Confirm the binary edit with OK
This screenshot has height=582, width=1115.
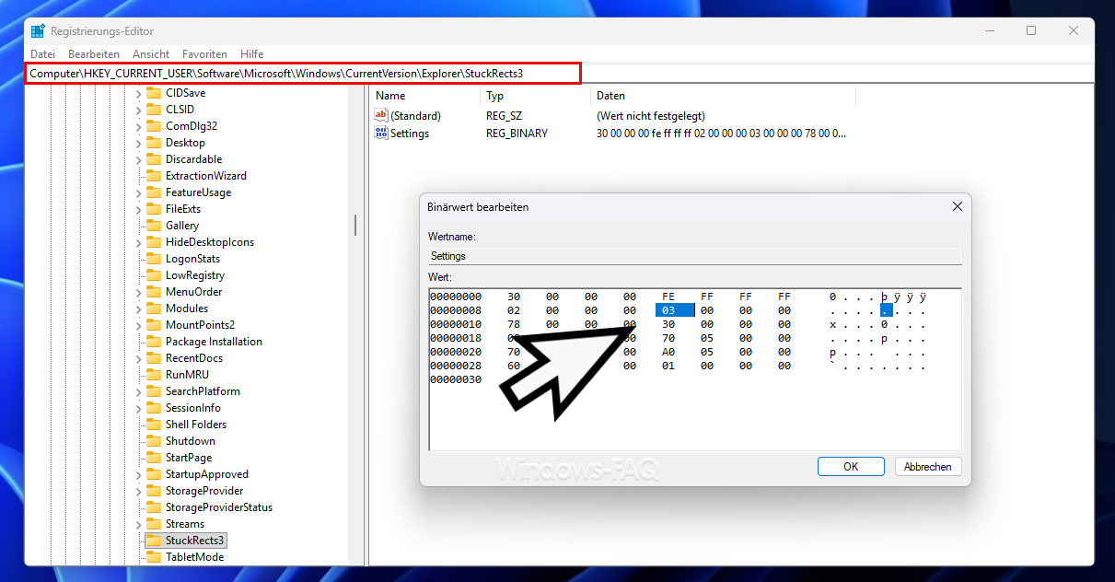pos(850,467)
